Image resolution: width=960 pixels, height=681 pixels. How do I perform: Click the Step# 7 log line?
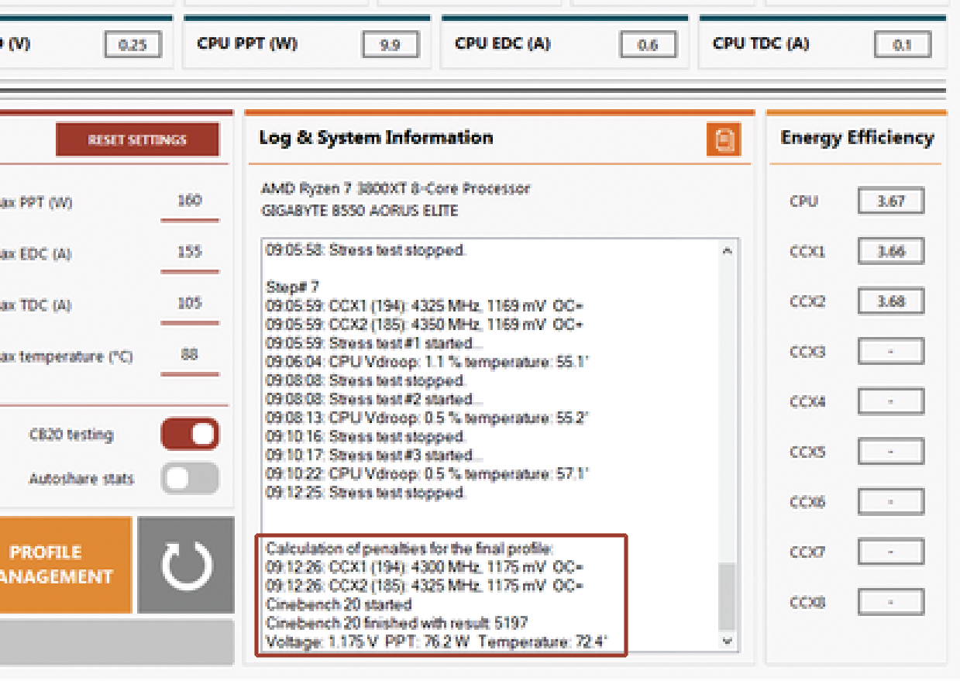click(x=292, y=287)
